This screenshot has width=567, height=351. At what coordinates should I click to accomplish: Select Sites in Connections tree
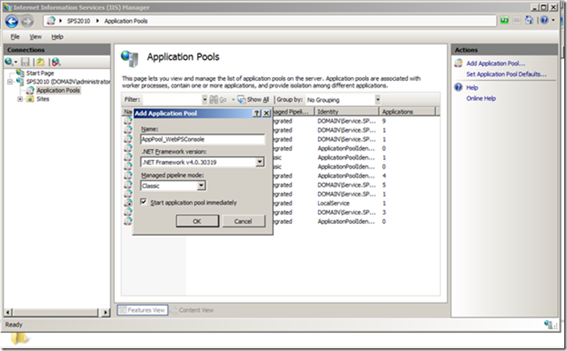[x=42, y=99]
